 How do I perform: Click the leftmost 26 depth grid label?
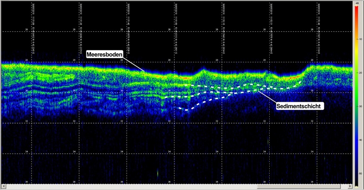click(x=26, y=30)
